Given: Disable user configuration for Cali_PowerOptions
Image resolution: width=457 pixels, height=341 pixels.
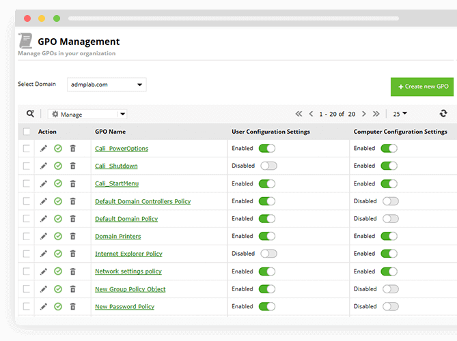Looking at the screenshot, I should pyautogui.click(x=266, y=149).
